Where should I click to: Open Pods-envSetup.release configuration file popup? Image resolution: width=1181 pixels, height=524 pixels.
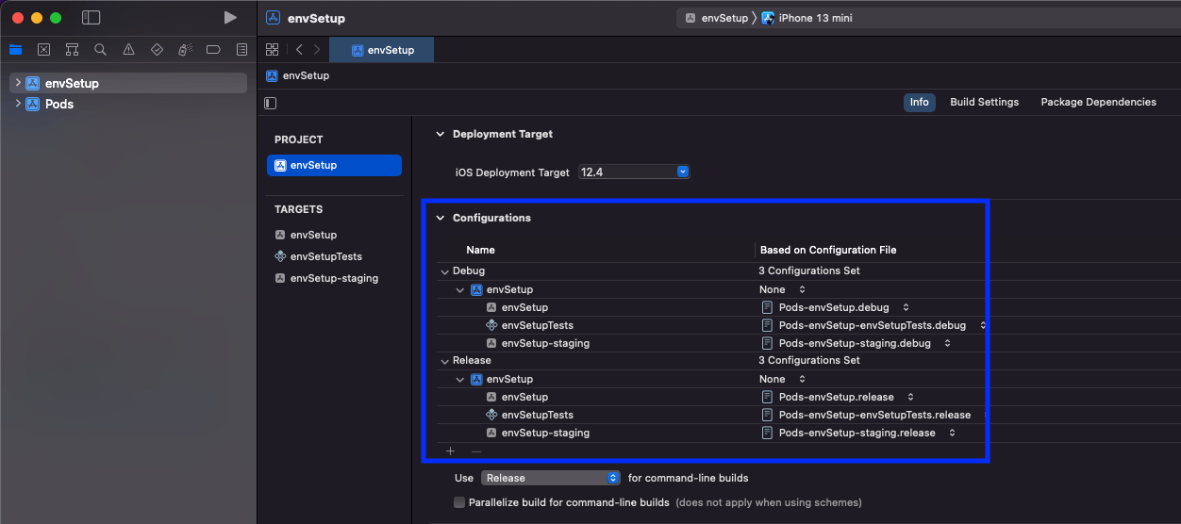tap(838, 397)
